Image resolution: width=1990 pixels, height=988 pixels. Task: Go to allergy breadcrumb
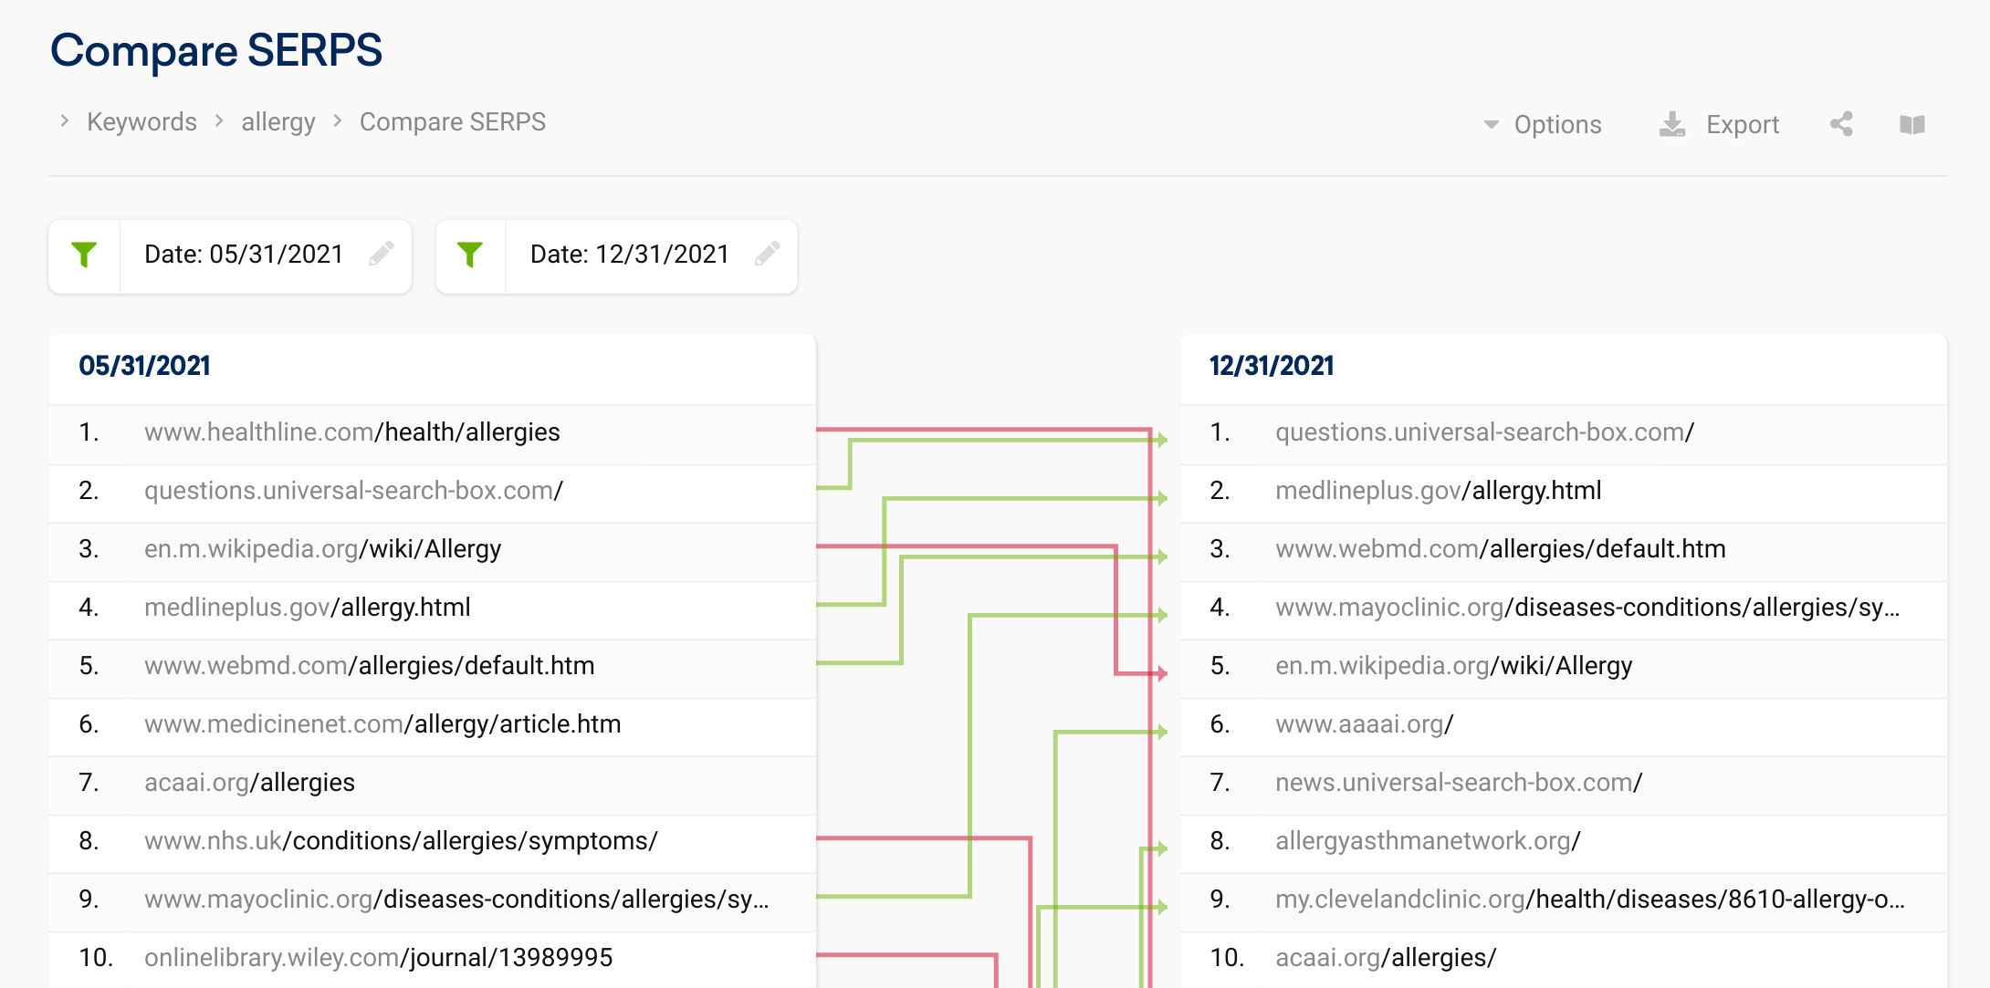(278, 122)
